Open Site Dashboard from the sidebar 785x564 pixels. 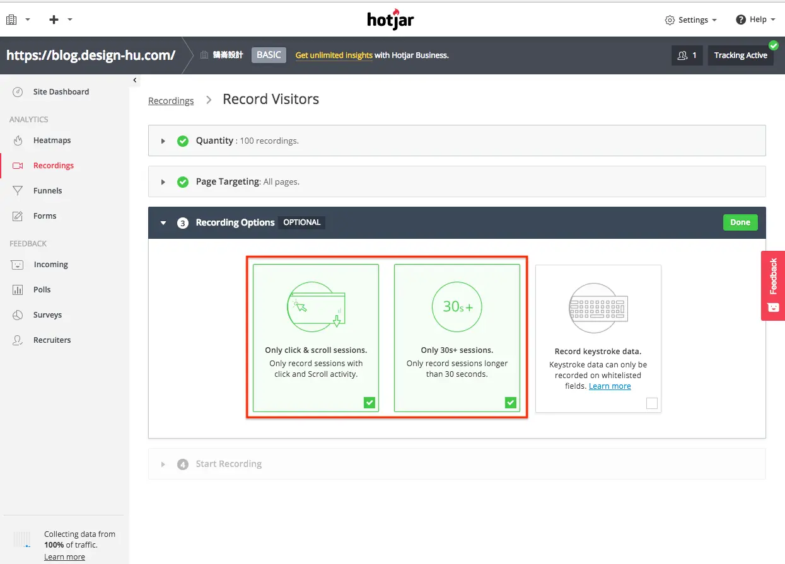point(61,92)
